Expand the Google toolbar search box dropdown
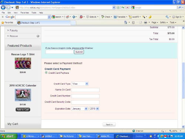185x139 pixels. [49, 17]
